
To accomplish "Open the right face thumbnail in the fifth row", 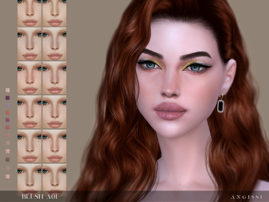I will [54, 146].
